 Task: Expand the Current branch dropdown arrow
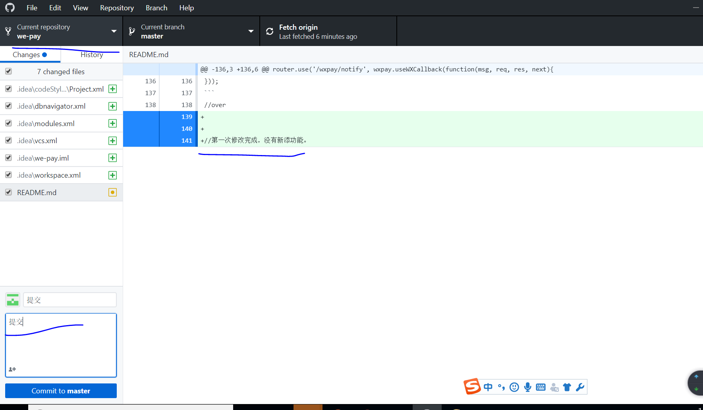[251, 31]
